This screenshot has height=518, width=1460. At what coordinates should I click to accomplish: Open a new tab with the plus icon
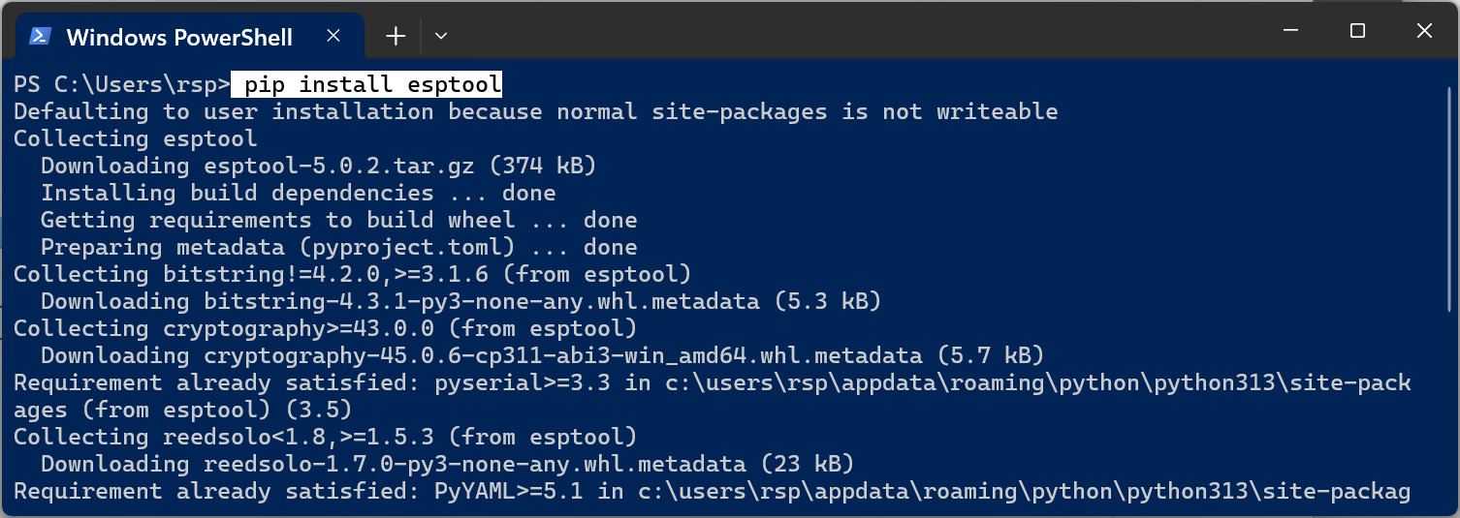(396, 36)
